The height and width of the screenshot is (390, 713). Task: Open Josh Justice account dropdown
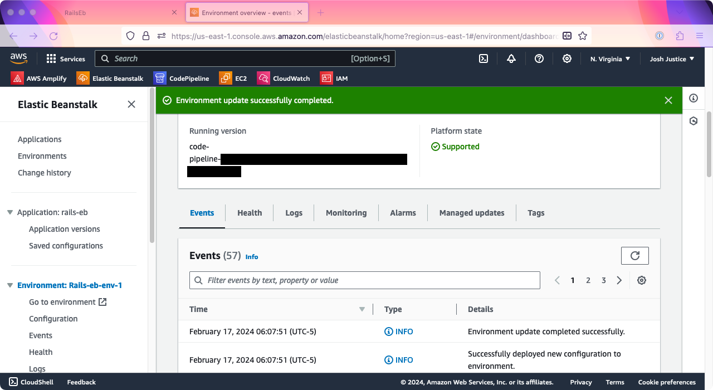coord(672,58)
